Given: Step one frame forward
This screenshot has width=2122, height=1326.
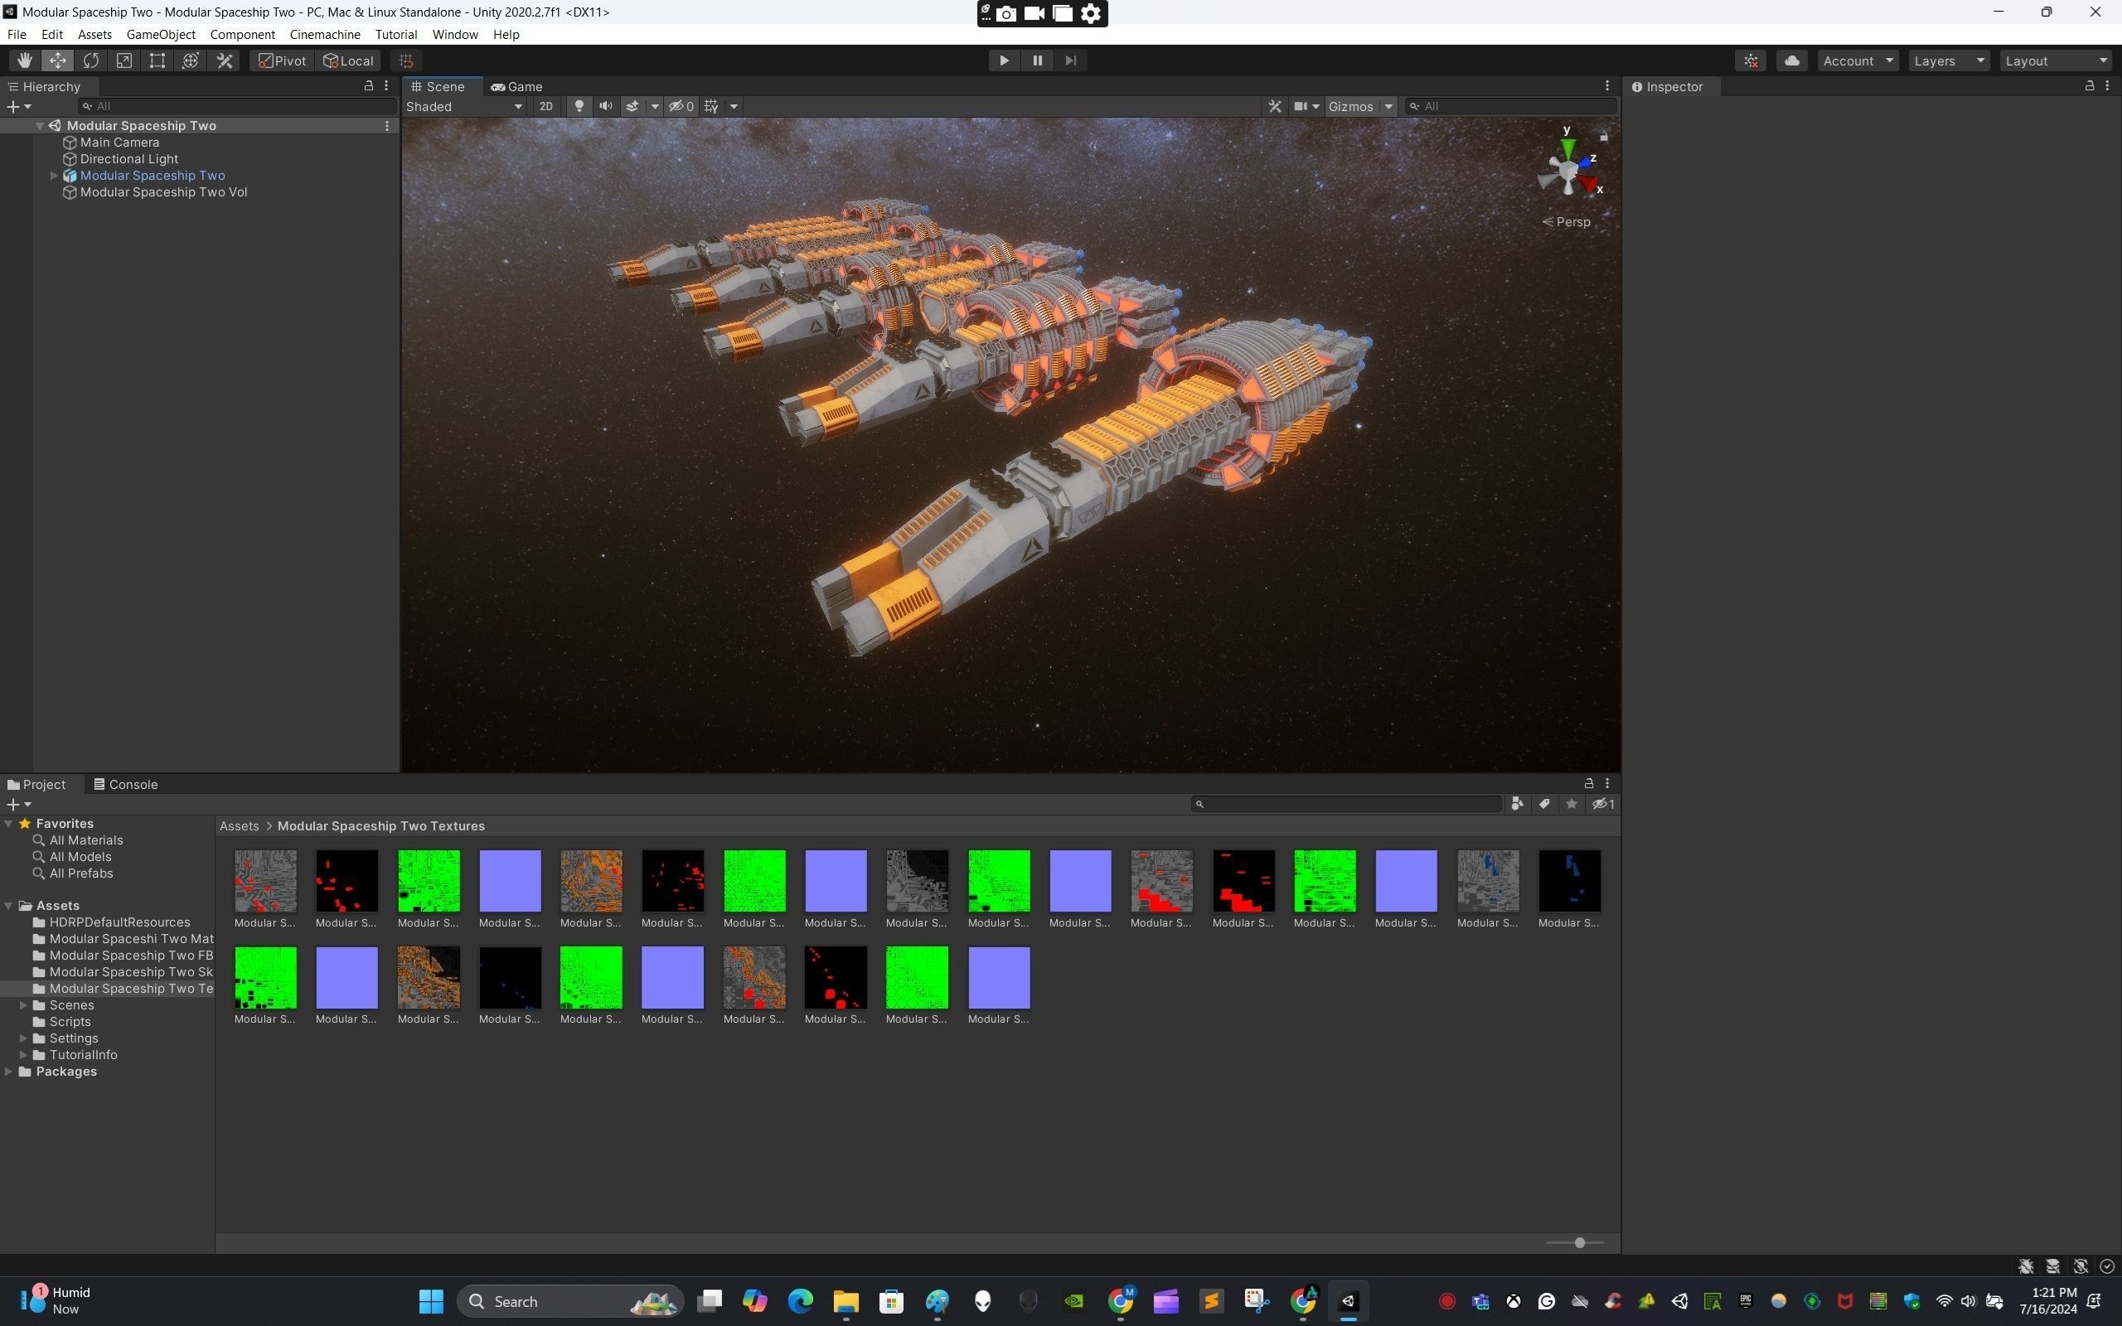Looking at the screenshot, I should click(1071, 60).
